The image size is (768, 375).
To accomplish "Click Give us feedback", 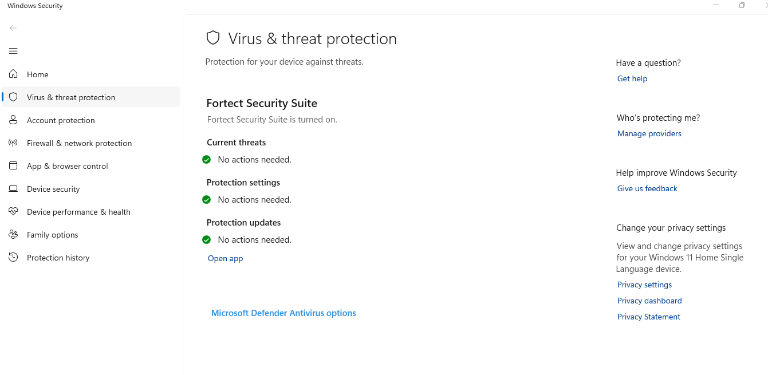I will (x=647, y=188).
